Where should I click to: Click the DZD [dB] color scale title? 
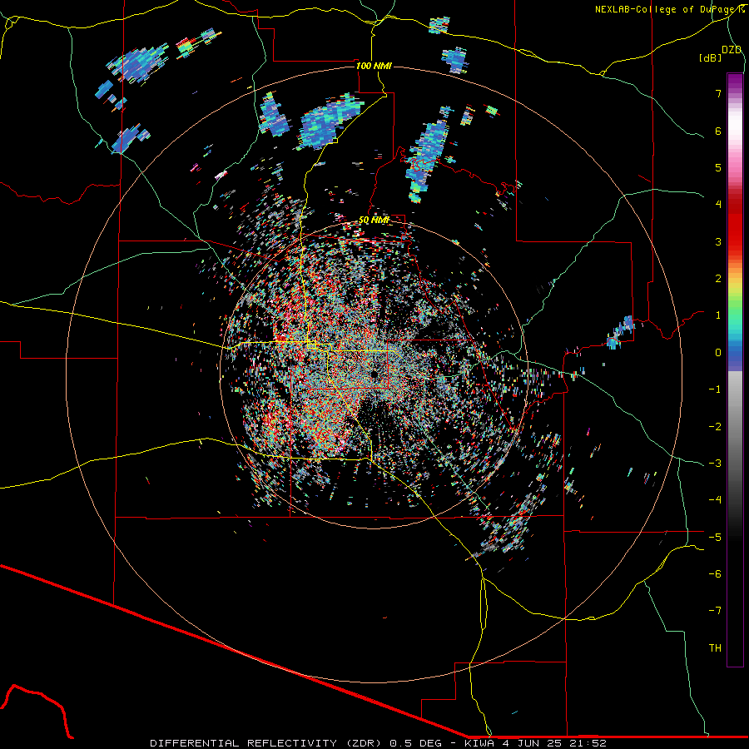pyautogui.click(x=721, y=53)
